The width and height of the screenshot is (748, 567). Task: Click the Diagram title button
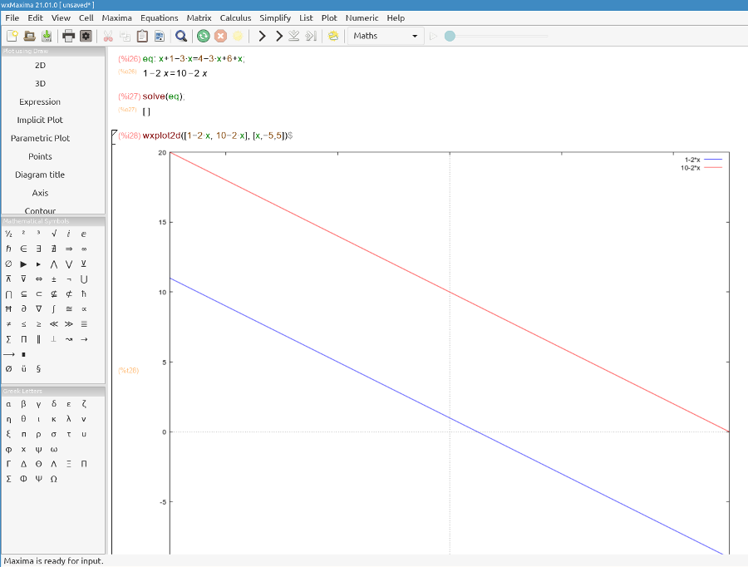pyautogui.click(x=40, y=175)
